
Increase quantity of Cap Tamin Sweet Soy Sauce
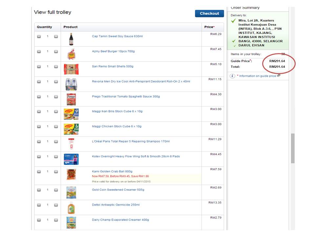[56, 36]
